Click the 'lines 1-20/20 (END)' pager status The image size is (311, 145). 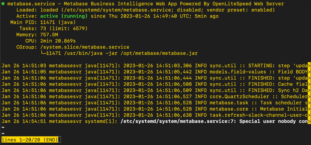click(x=30, y=140)
